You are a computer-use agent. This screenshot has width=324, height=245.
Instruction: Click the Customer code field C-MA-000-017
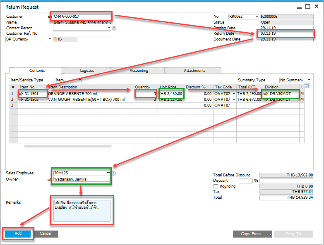[82, 17]
